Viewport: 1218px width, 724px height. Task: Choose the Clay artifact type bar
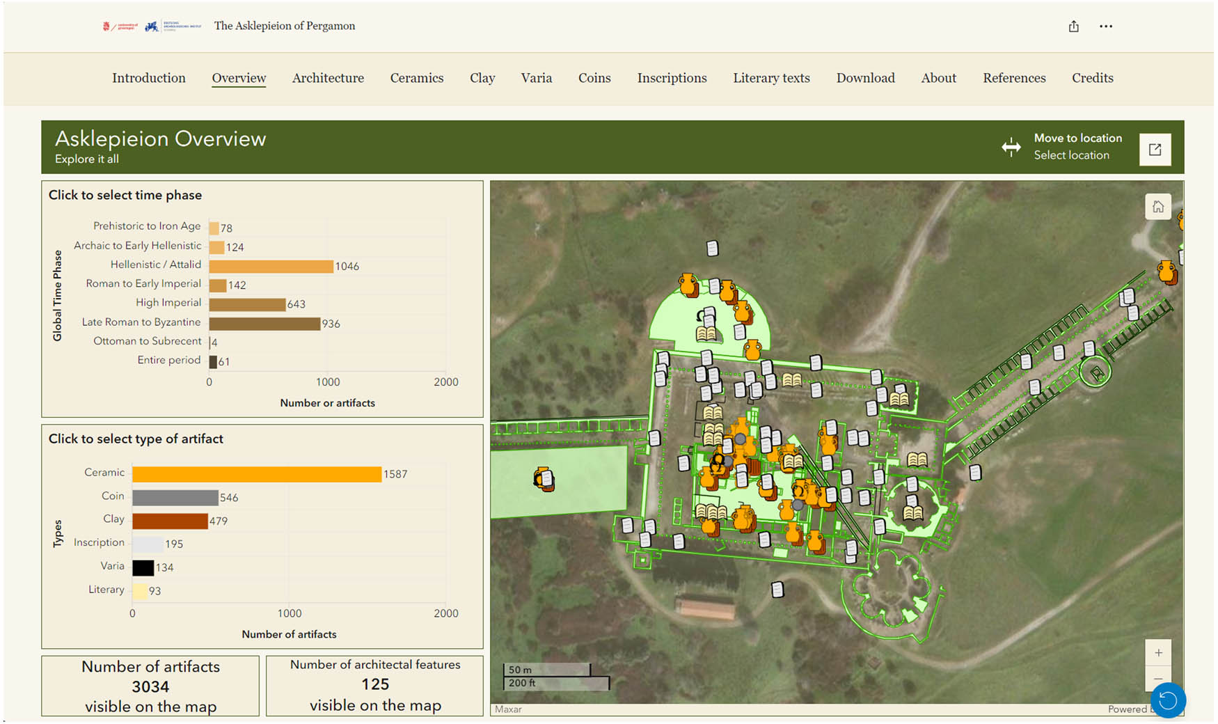coord(170,521)
